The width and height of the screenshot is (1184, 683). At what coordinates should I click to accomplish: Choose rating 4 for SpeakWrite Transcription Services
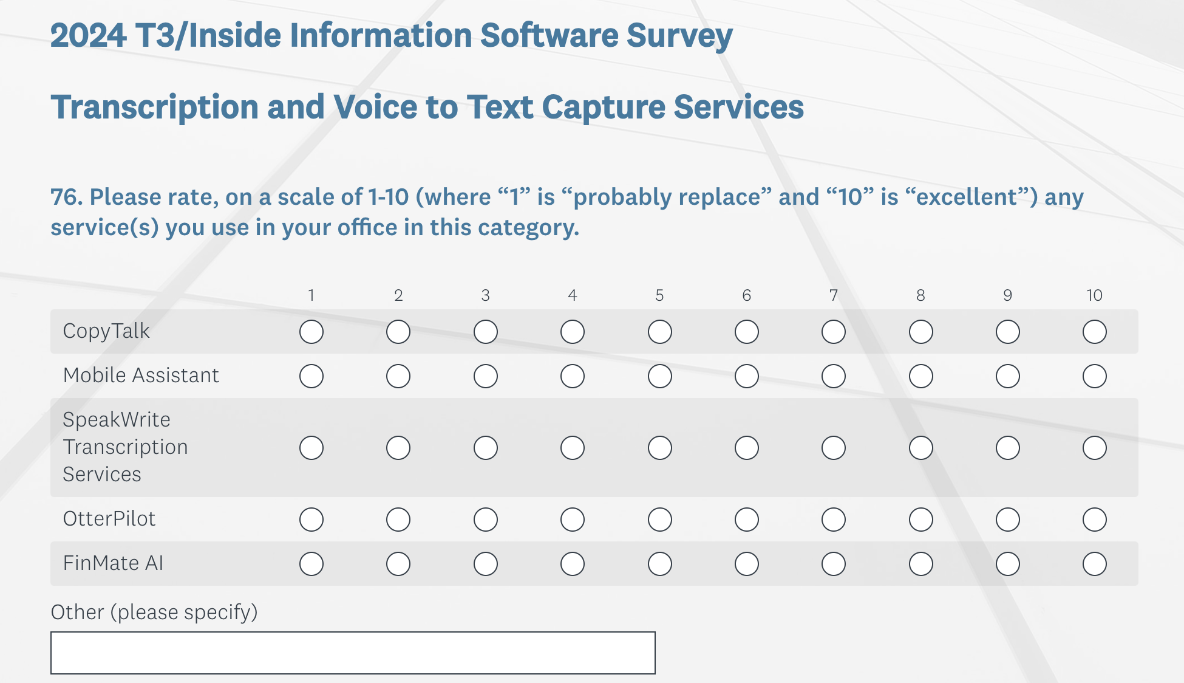573,448
